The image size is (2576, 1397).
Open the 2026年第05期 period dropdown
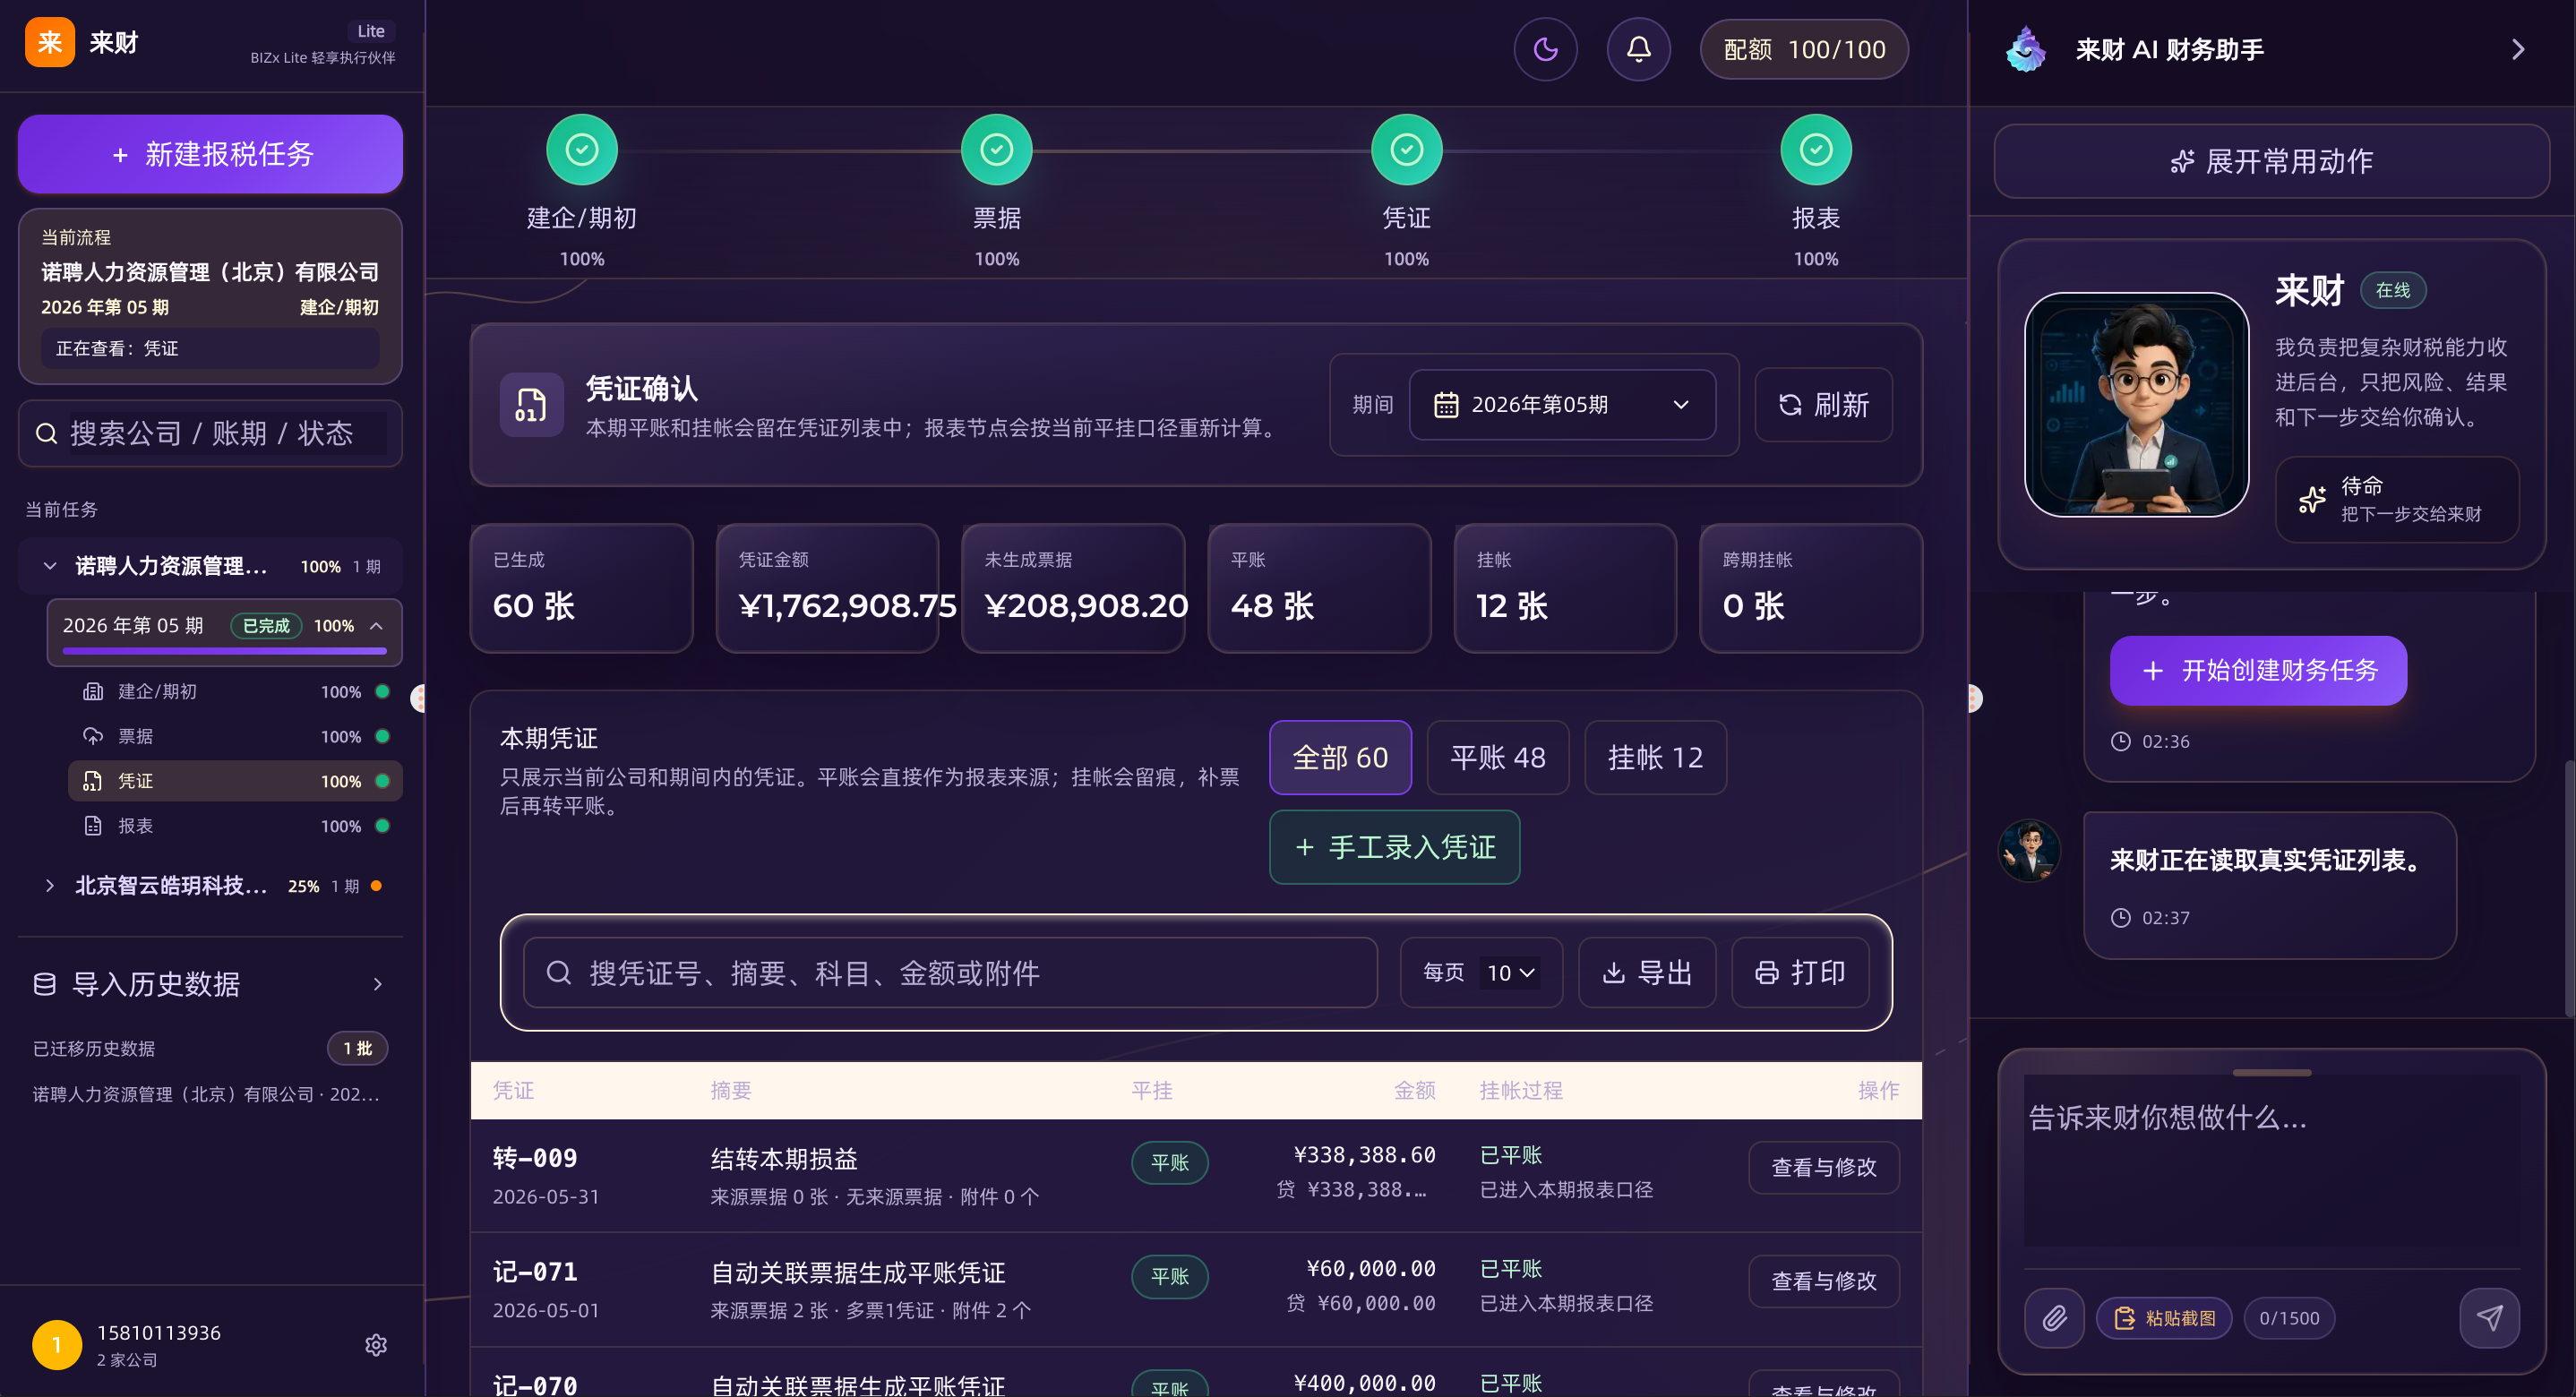[x=1562, y=405]
